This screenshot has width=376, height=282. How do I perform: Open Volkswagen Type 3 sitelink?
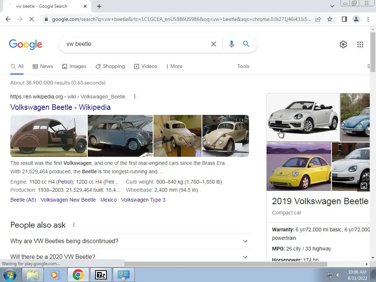[x=143, y=200]
